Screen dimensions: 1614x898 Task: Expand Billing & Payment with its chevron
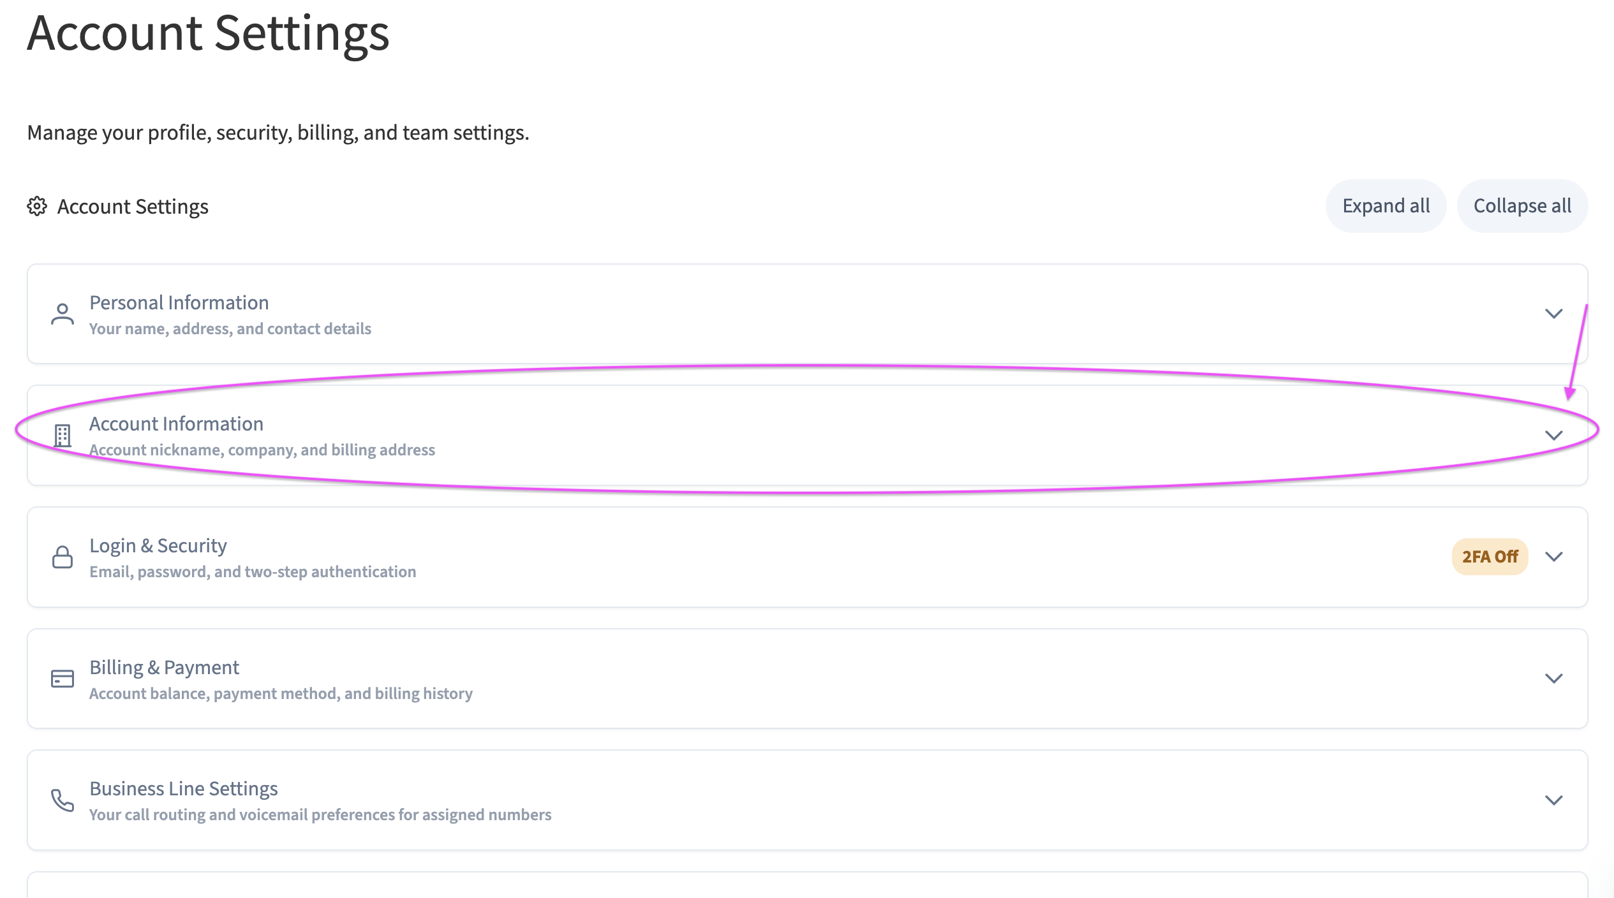click(x=1554, y=679)
